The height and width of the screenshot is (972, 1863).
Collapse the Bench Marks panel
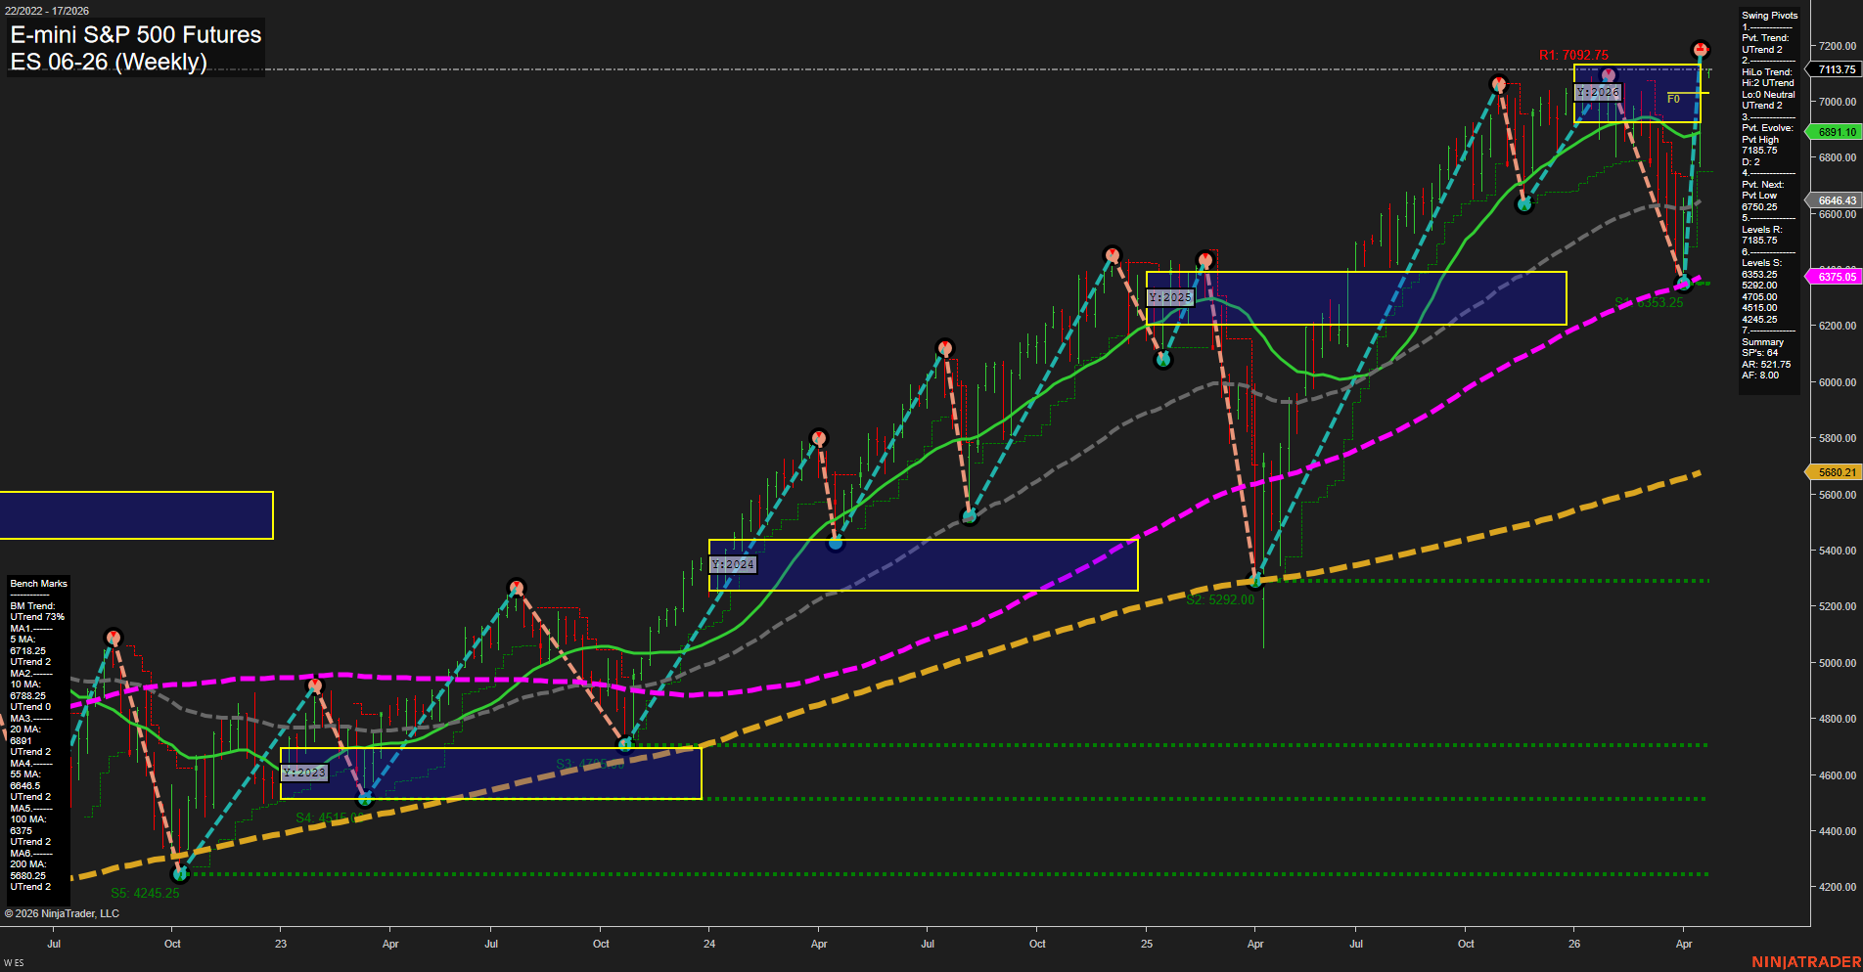pos(37,583)
